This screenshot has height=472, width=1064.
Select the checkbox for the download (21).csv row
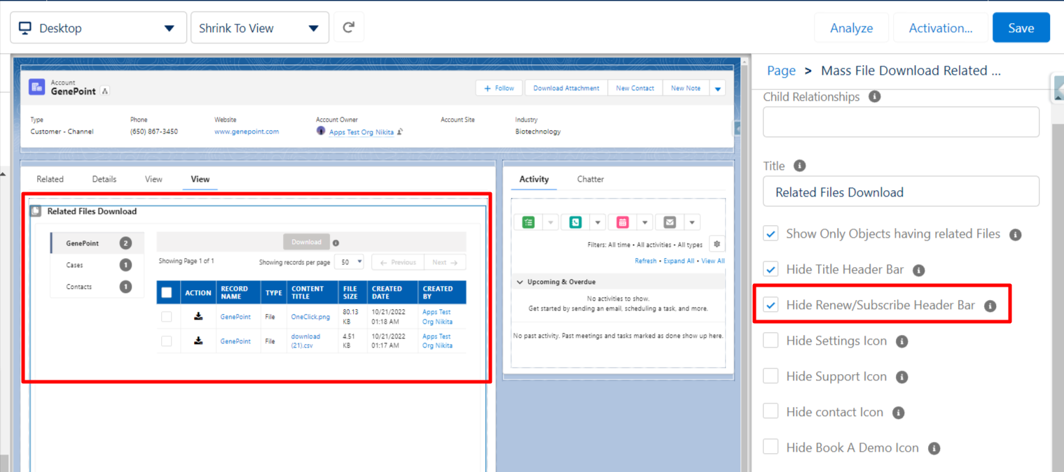(x=167, y=341)
